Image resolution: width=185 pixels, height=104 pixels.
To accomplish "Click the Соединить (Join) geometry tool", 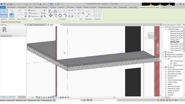I will click(x=33, y=16).
